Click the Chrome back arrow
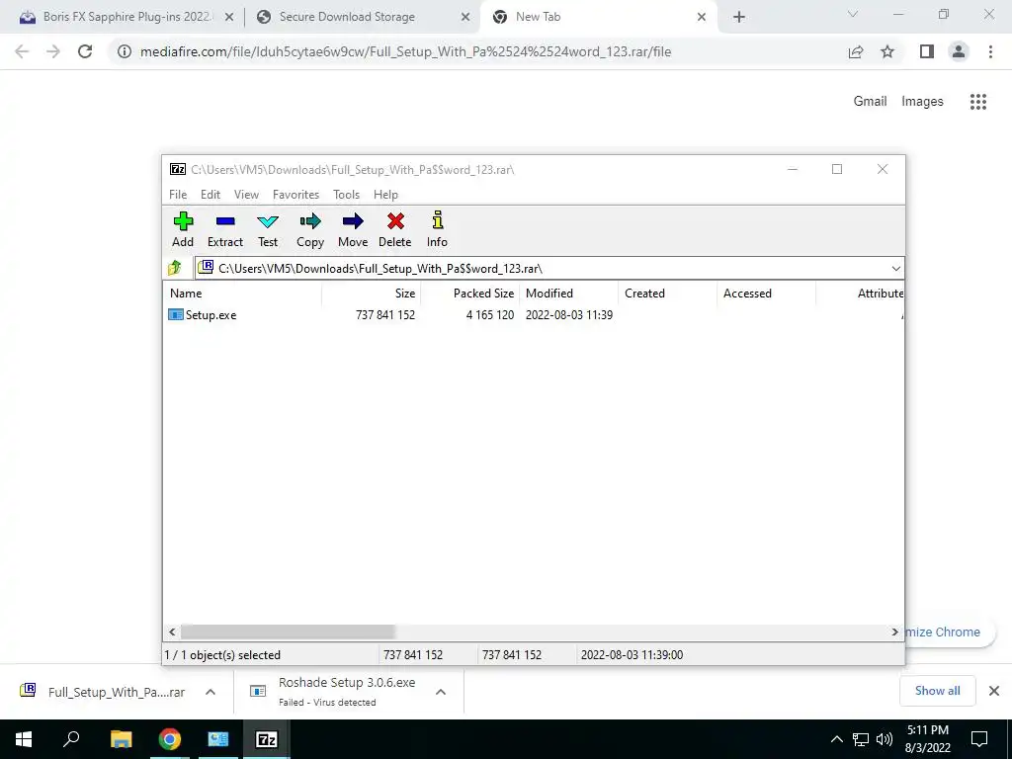 point(22,51)
